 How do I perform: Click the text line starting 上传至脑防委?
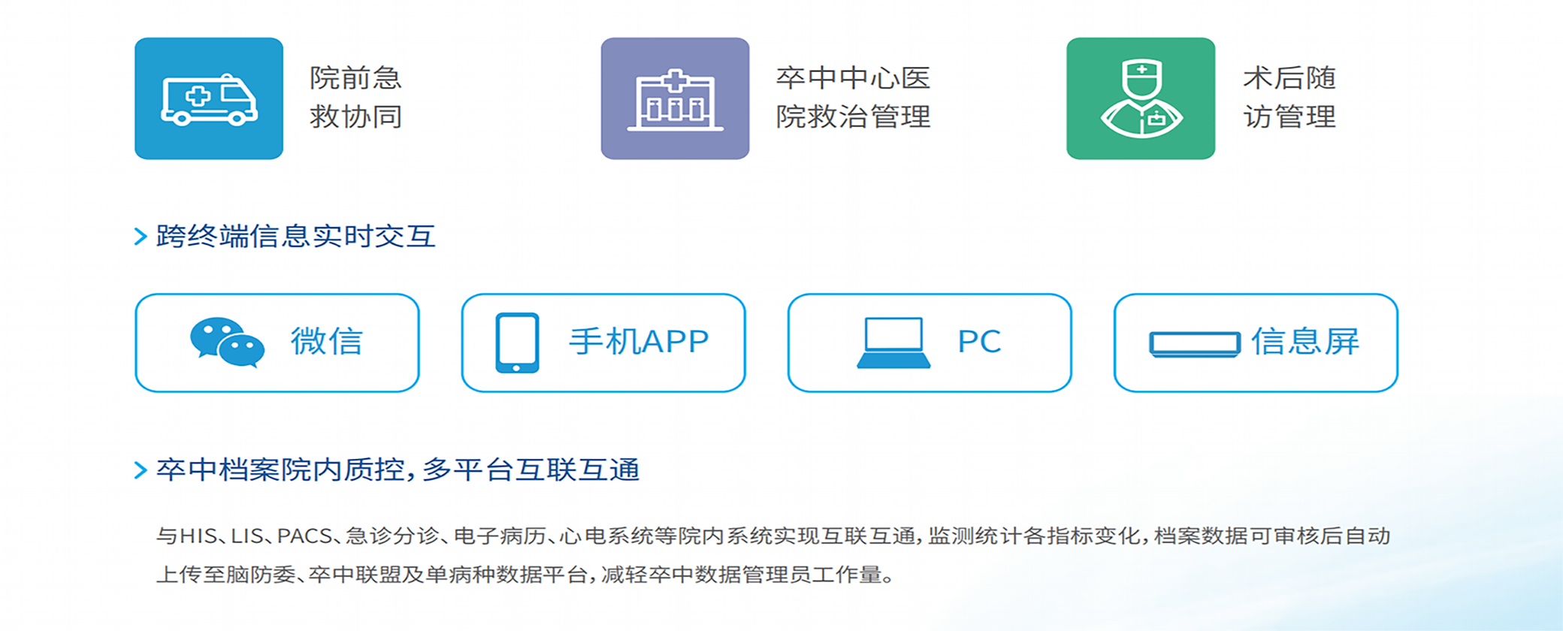[x=526, y=575]
